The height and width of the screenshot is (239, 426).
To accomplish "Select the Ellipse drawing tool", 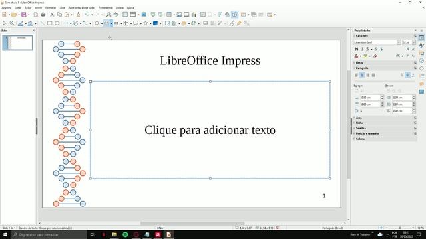I will click(57, 23).
